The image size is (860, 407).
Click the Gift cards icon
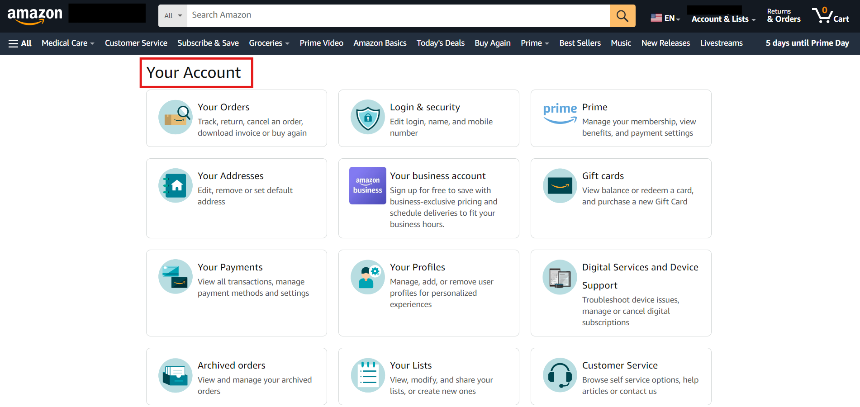click(x=560, y=186)
